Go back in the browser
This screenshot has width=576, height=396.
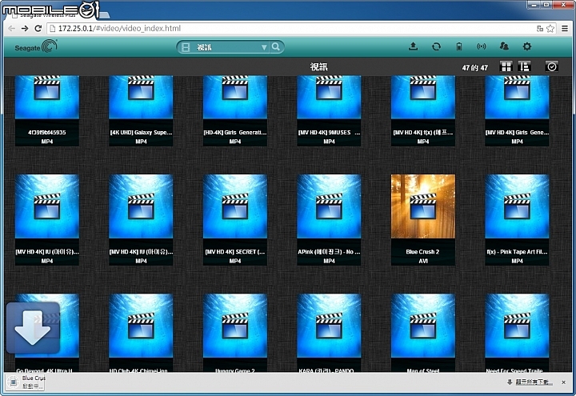point(12,28)
